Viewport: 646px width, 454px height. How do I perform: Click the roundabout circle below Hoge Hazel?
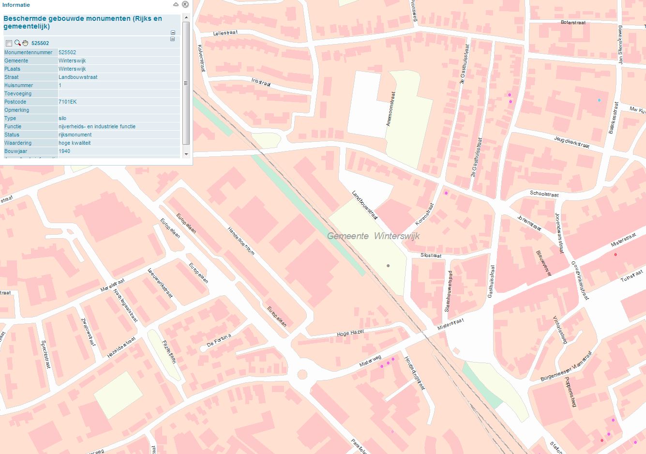coord(302,374)
